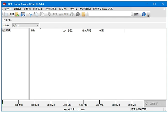Click the disc info icon beside 复制
168x113 pixels.
tap(72, 14)
